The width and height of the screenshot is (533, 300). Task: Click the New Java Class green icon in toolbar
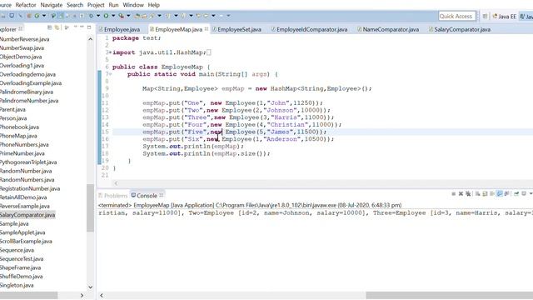37,16
